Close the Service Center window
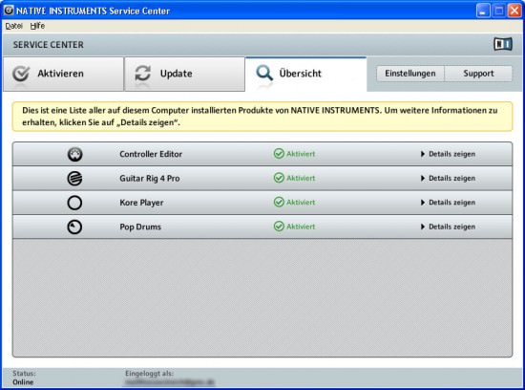Screen dimensions: 525x390 coord(514,11)
